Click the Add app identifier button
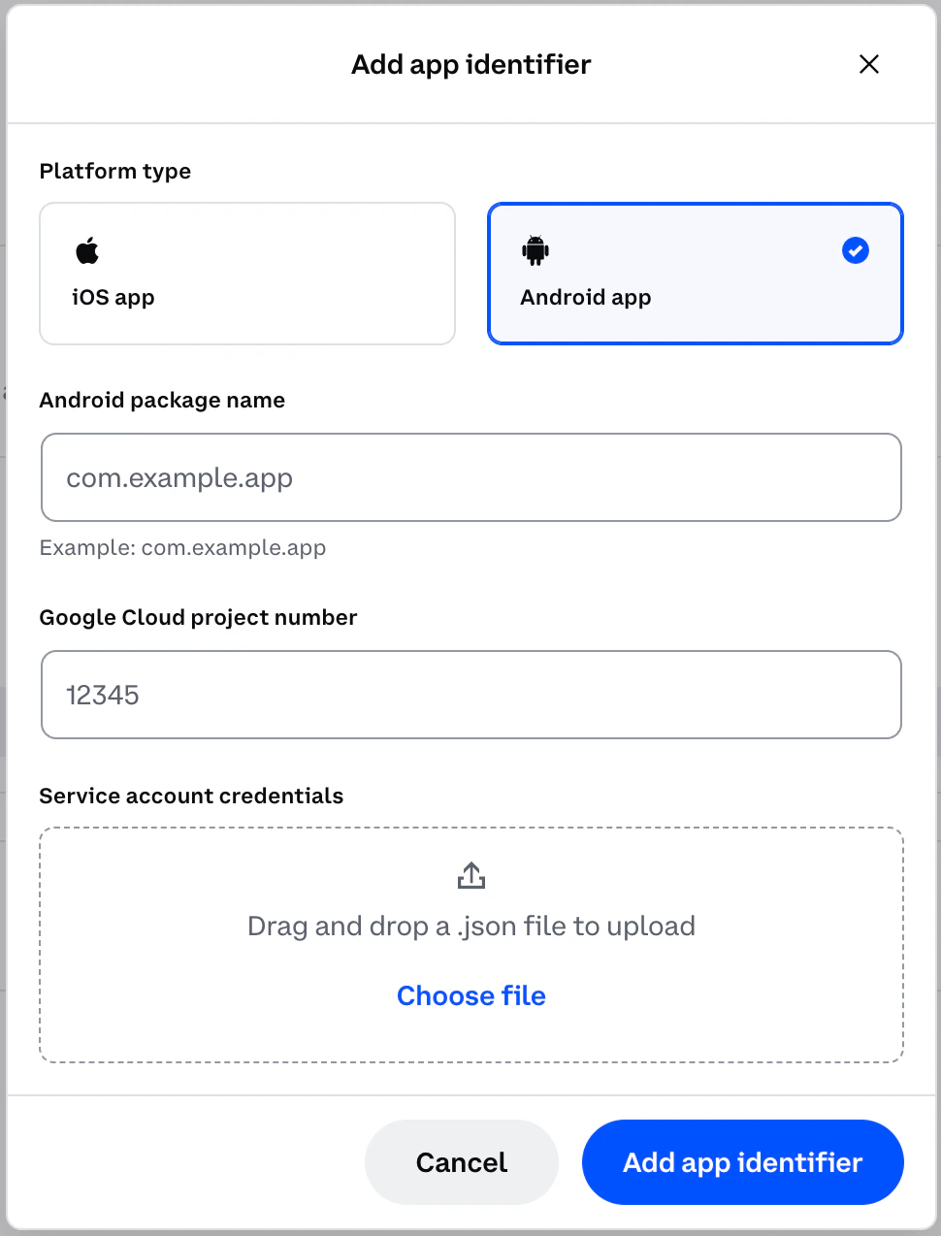Image resolution: width=941 pixels, height=1236 pixels. (742, 1162)
